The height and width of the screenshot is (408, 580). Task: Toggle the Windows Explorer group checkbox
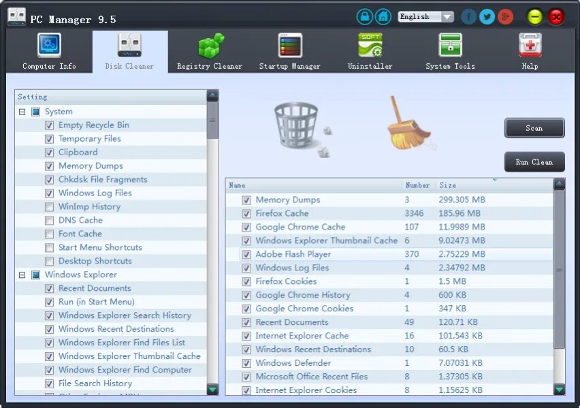[35, 275]
